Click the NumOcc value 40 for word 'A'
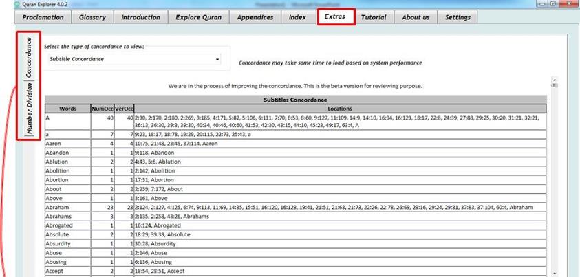The width and height of the screenshot is (580, 277). pos(110,118)
